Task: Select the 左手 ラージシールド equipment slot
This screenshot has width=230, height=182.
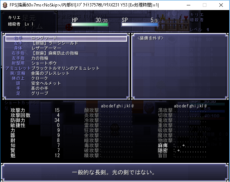Action: 66,43
